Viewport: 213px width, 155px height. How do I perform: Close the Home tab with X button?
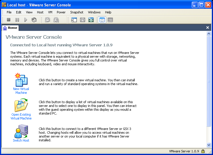pos(207,28)
